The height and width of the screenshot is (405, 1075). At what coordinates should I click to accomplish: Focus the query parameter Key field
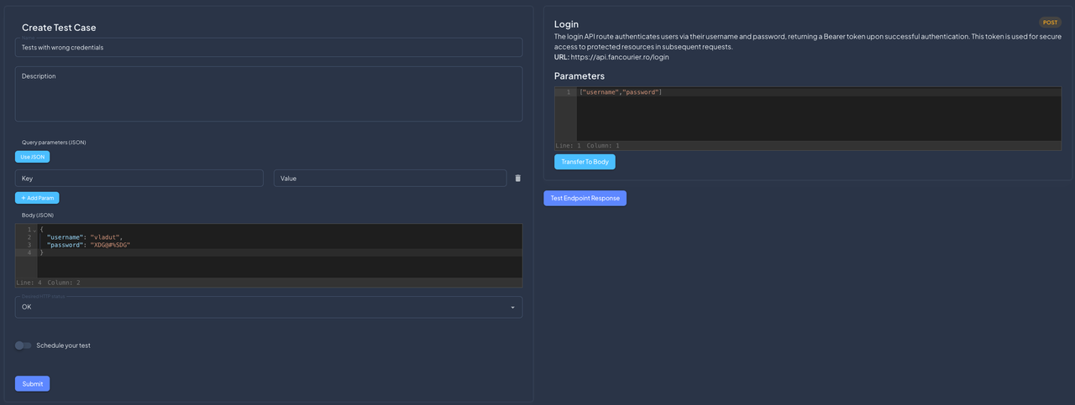click(x=139, y=178)
